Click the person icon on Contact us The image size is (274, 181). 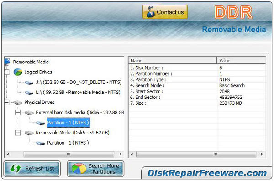click(150, 12)
